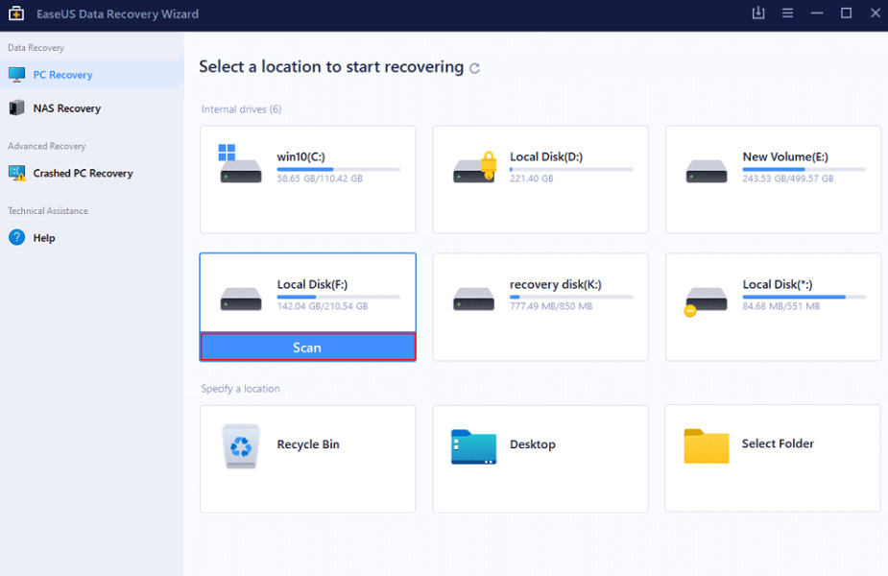The image size is (888, 576).
Task: Maximize the EaseUS window
Action: pos(846,13)
